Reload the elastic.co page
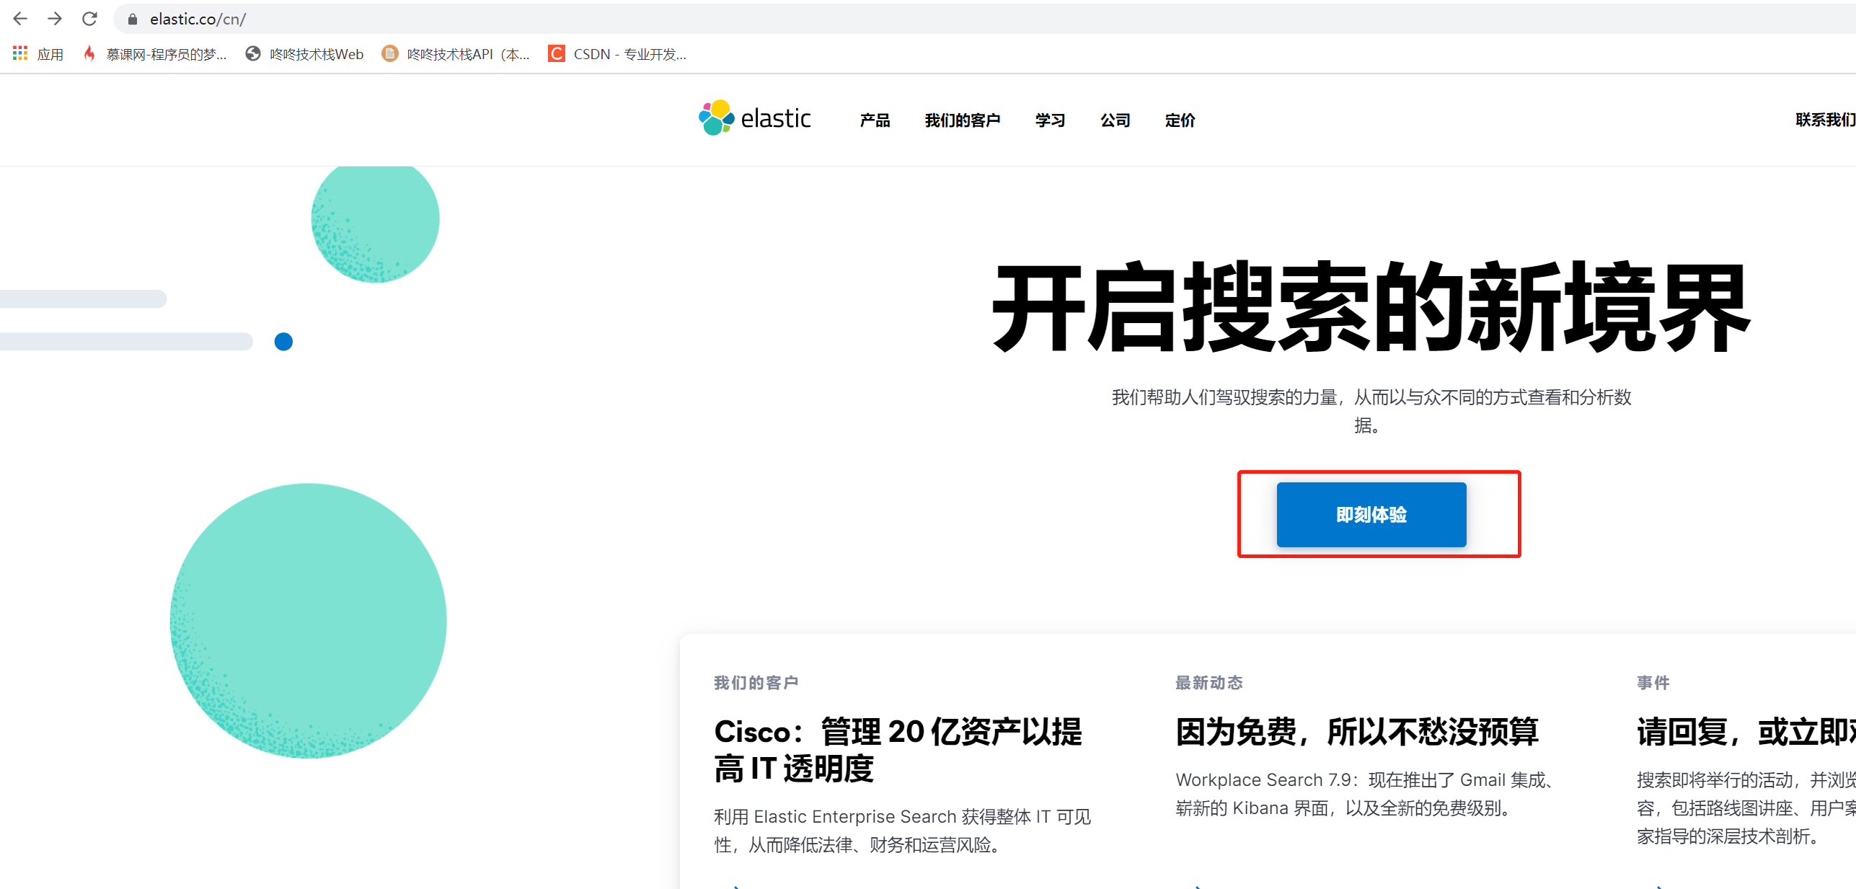The height and width of the screenshot is (889, 1856). click(x=89, y=19)
